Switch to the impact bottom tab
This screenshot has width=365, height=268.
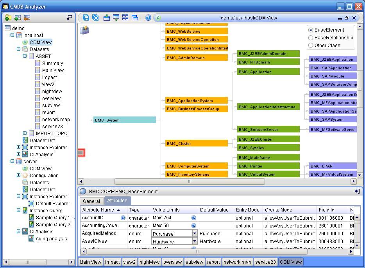point(112,262)
